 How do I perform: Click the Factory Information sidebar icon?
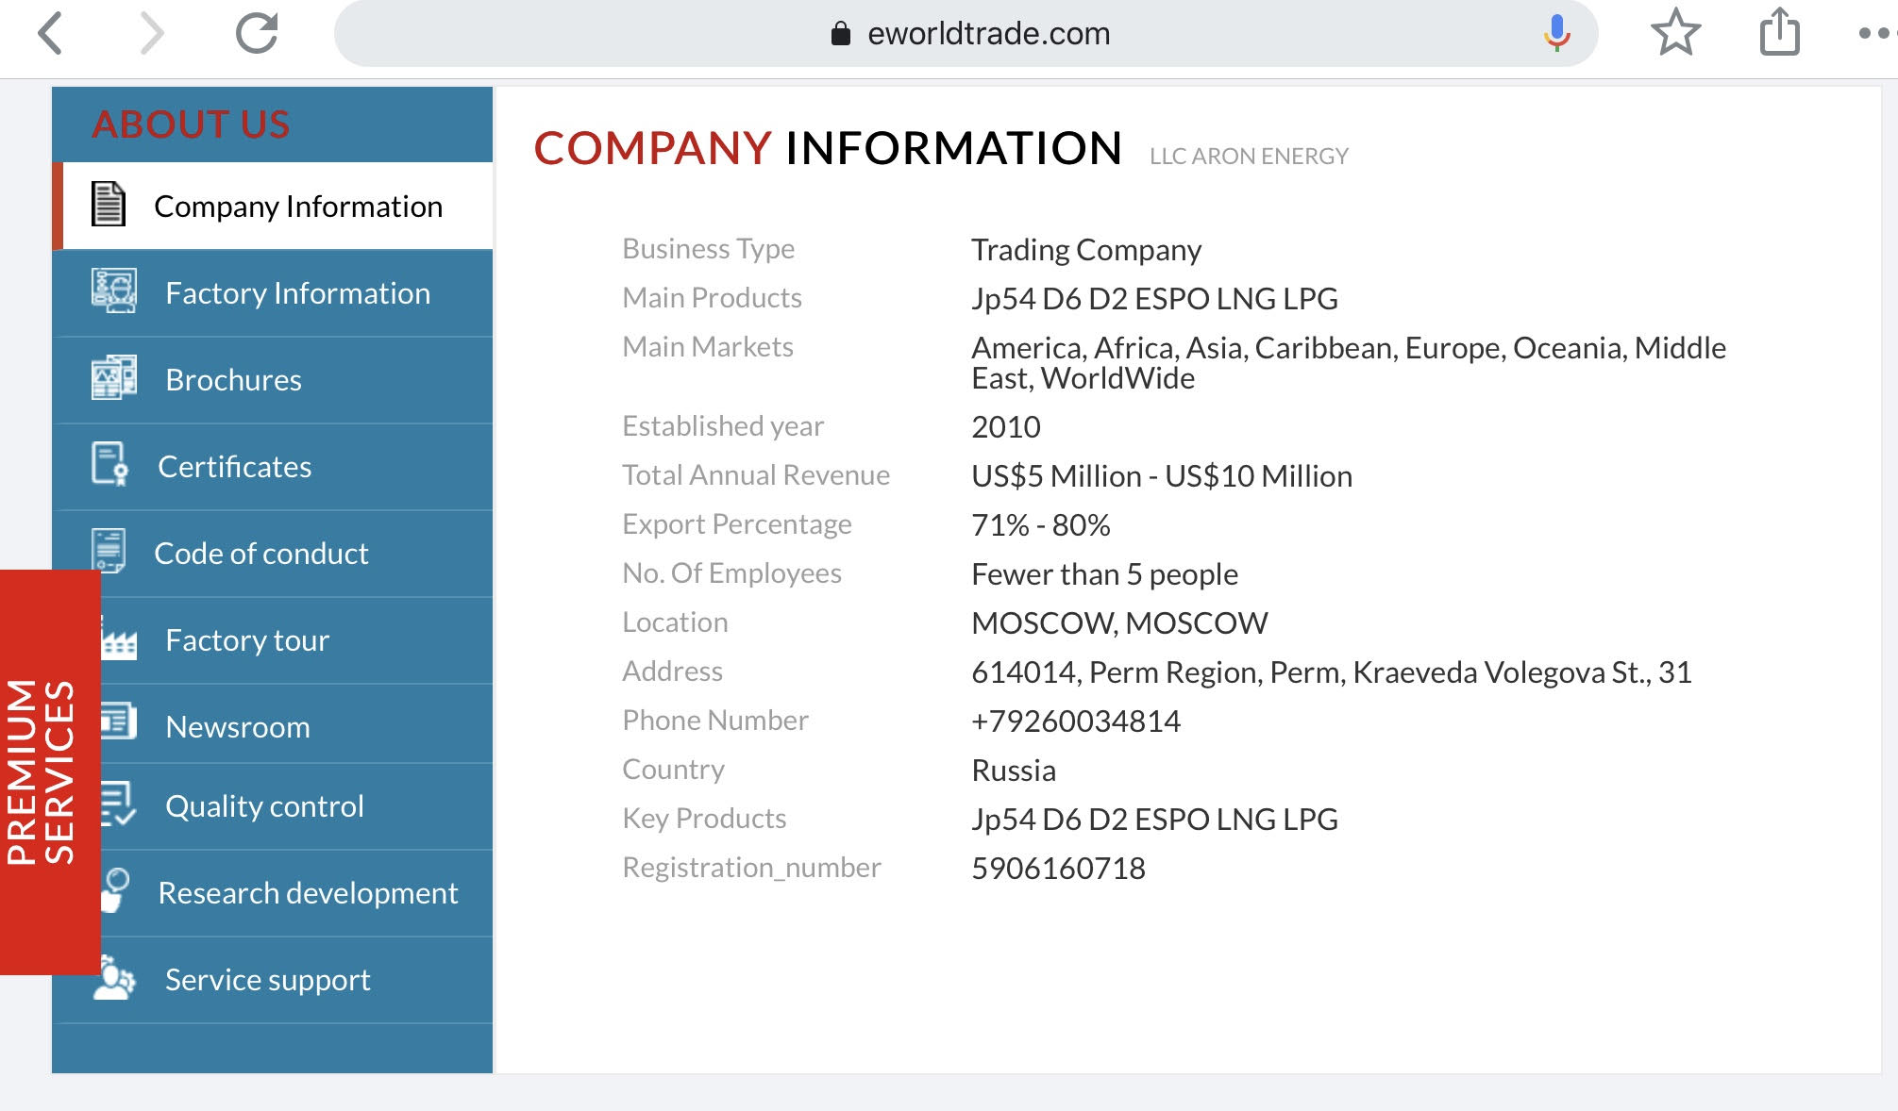114,291
